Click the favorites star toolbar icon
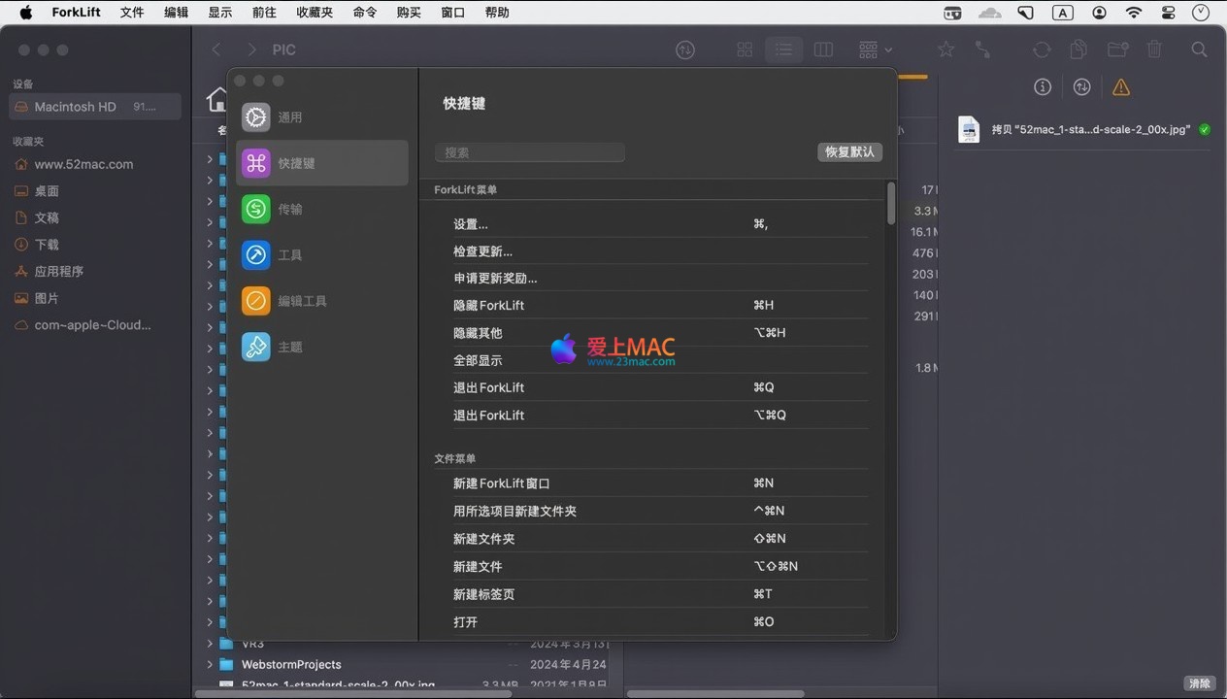Viewport: 1227px width, 699px height. 945,50
